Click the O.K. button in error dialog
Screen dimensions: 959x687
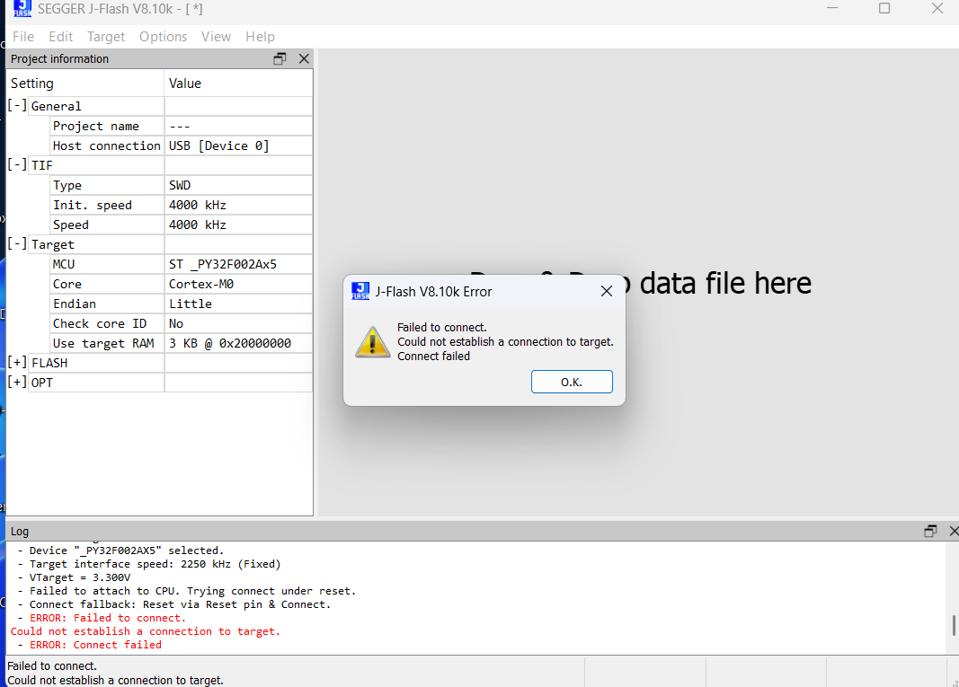572,382
